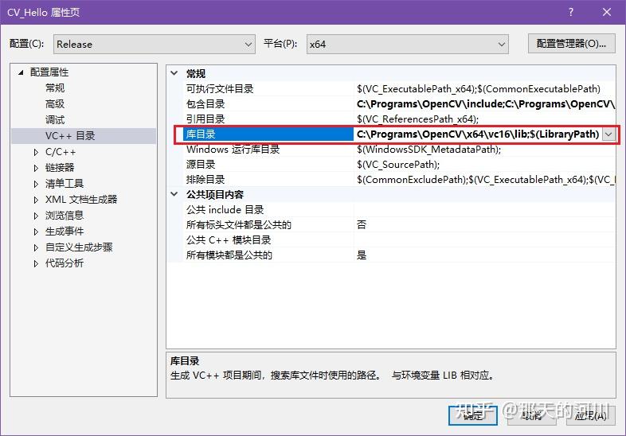The width and height of the screenshot is (626, 436).
Task: Select 常规 in the left tree
Action: pos(55,88)
